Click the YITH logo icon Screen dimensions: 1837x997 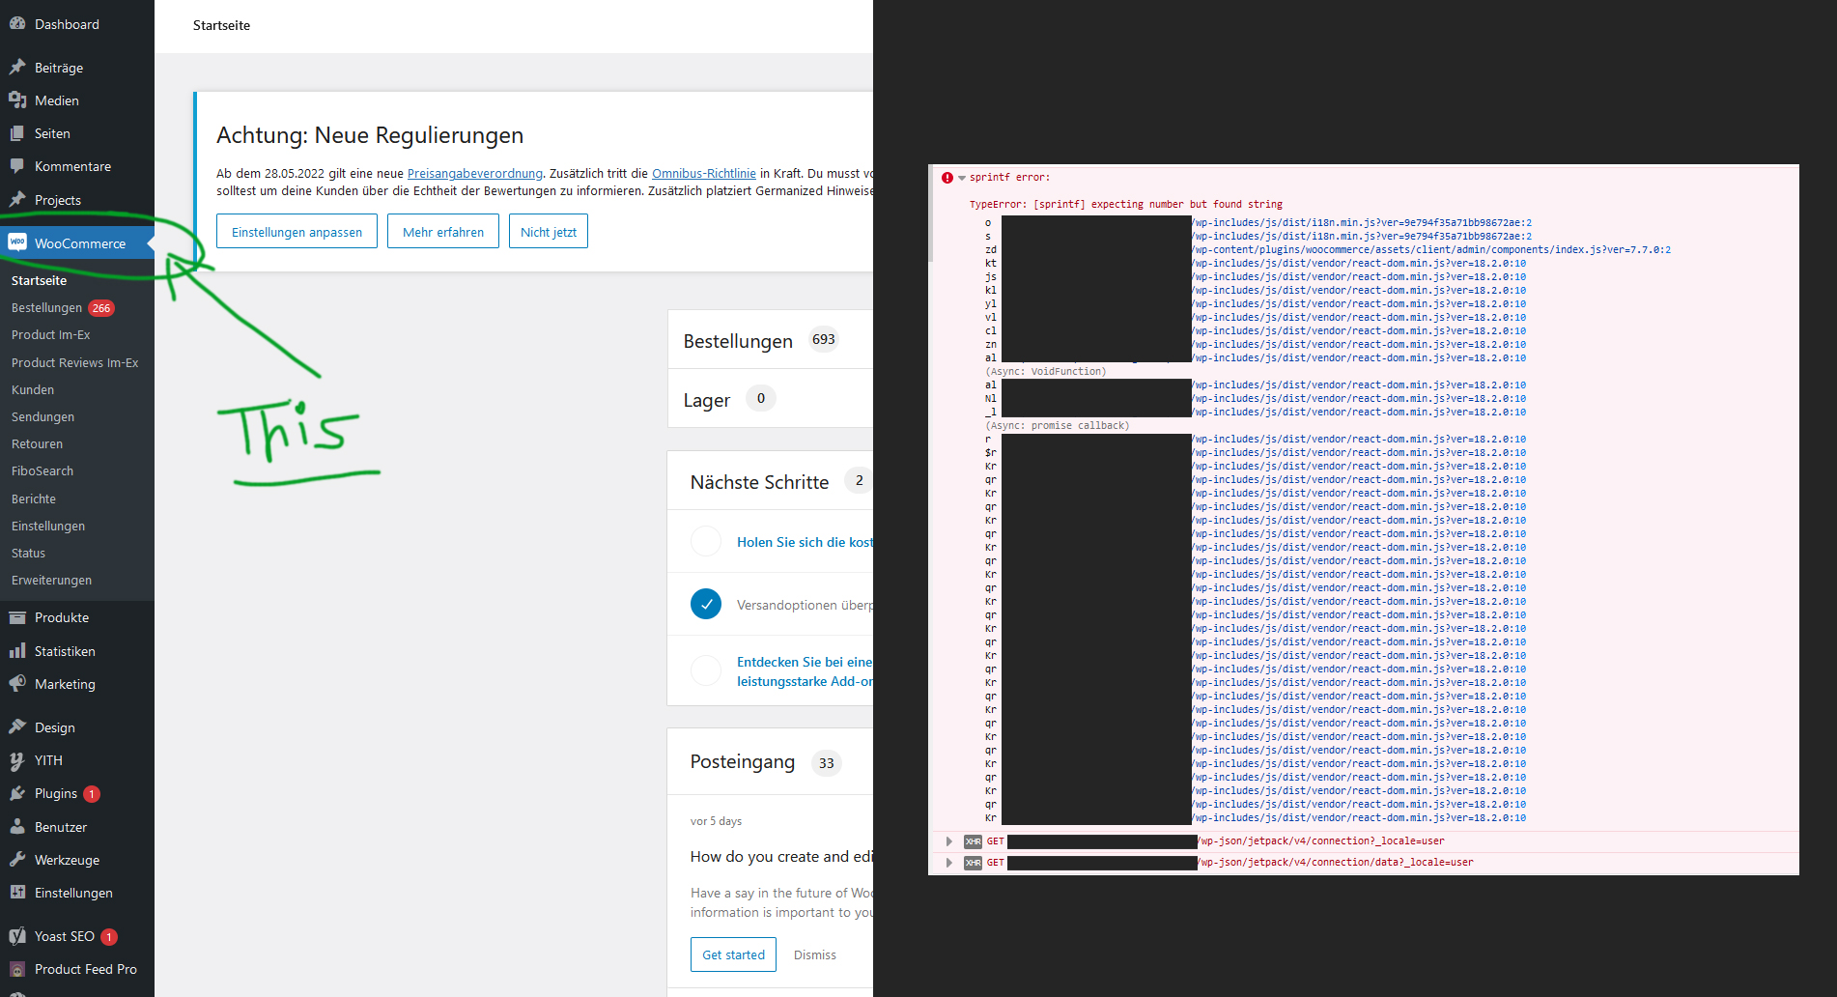click(x=17, y=760)
